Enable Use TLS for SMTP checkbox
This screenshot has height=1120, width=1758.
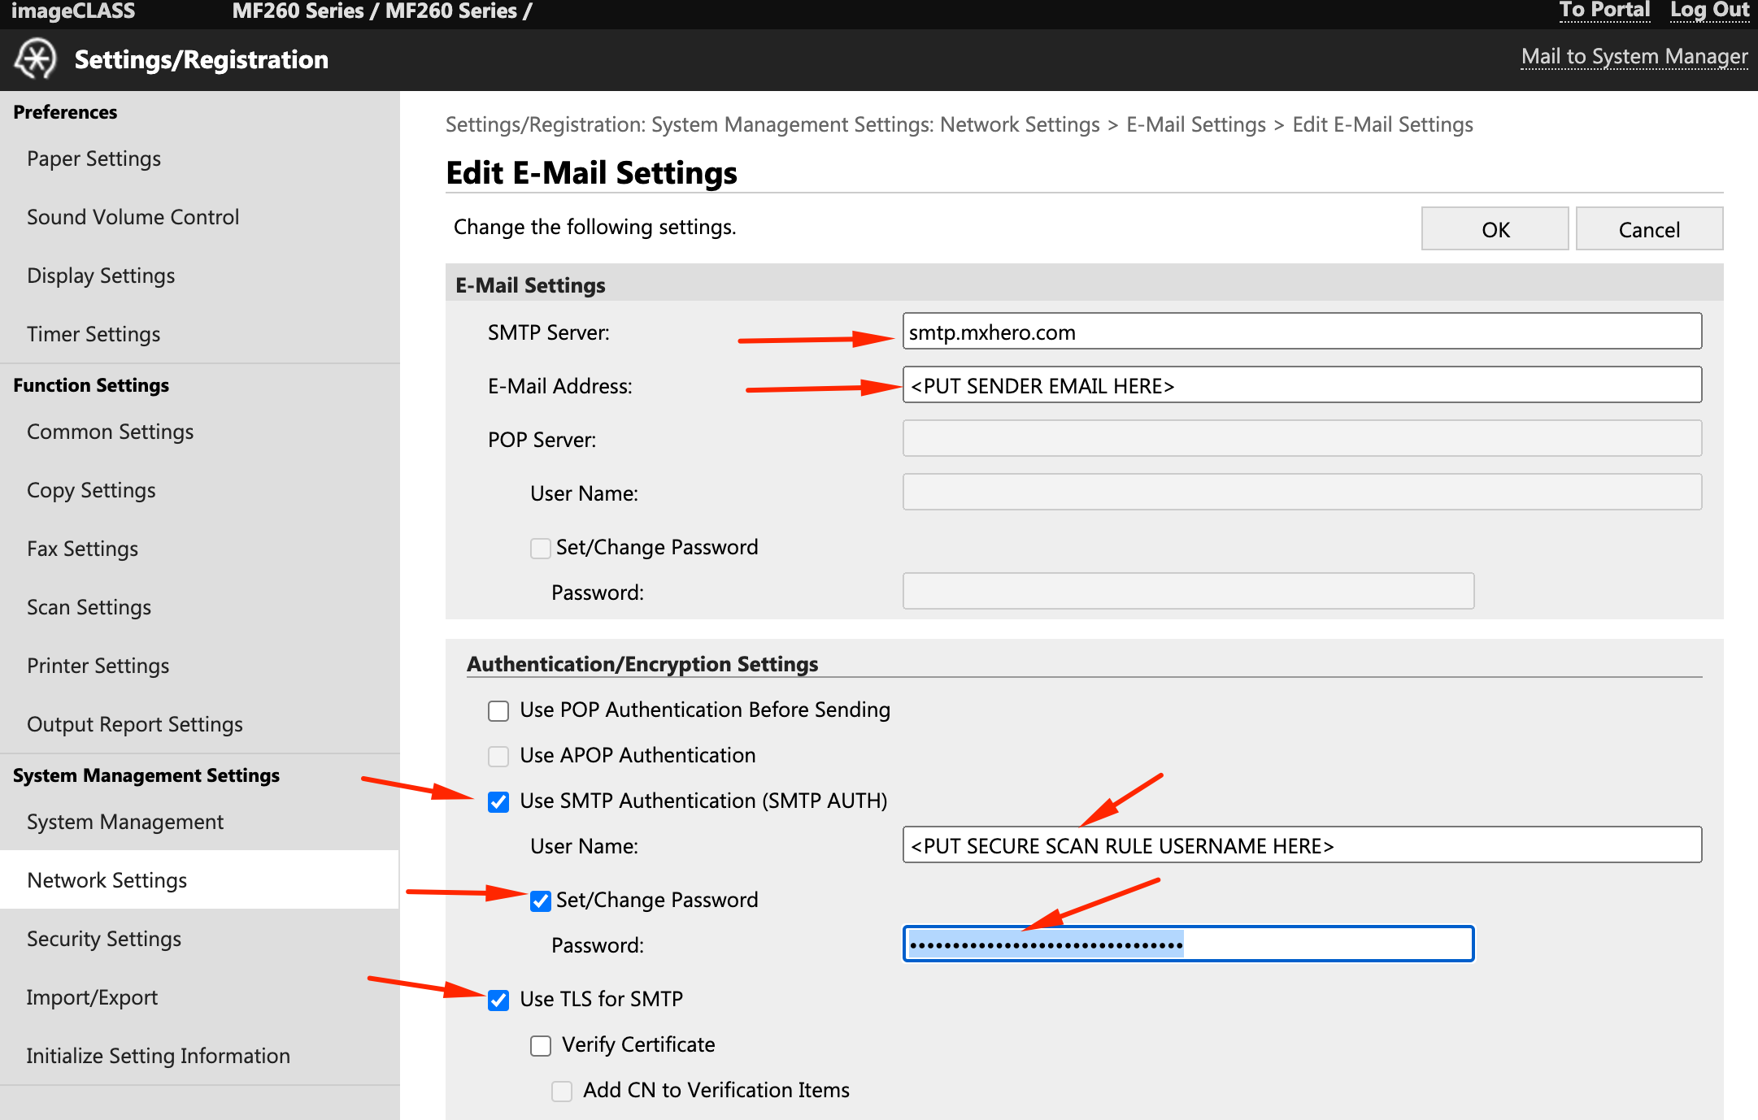coord(500,998)
